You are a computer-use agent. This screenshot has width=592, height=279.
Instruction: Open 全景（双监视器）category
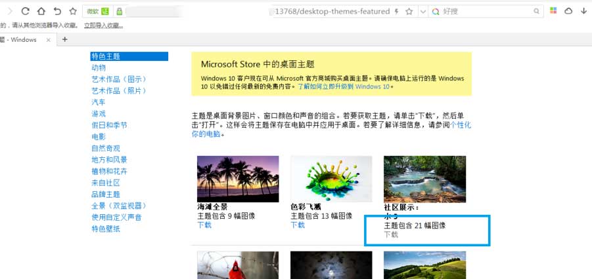(x=119, y=206)
